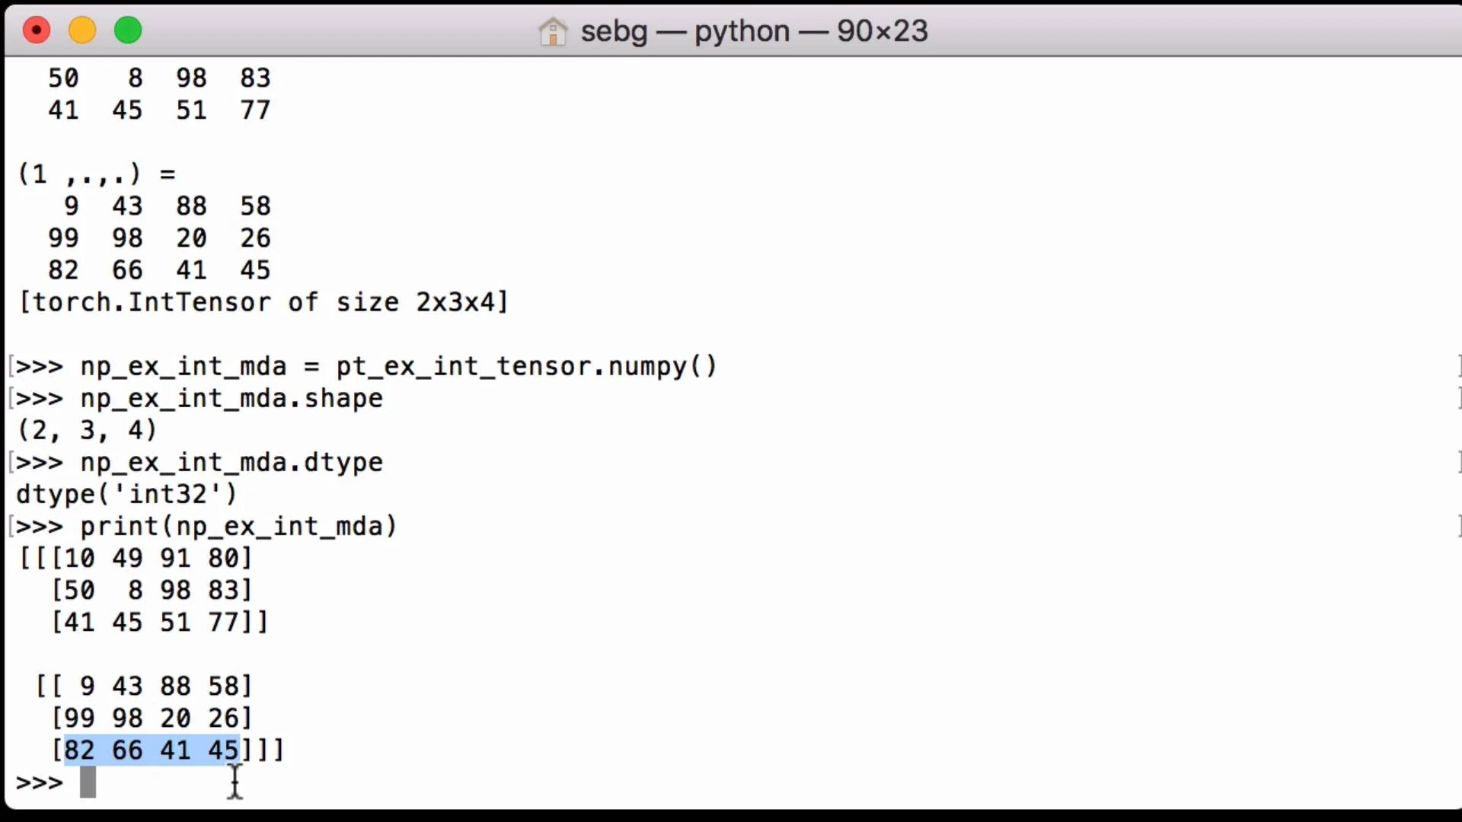The width and height of the screenshot is (1462, 822).
Task: Zoom the window with the green button
Action: point(128,30)
